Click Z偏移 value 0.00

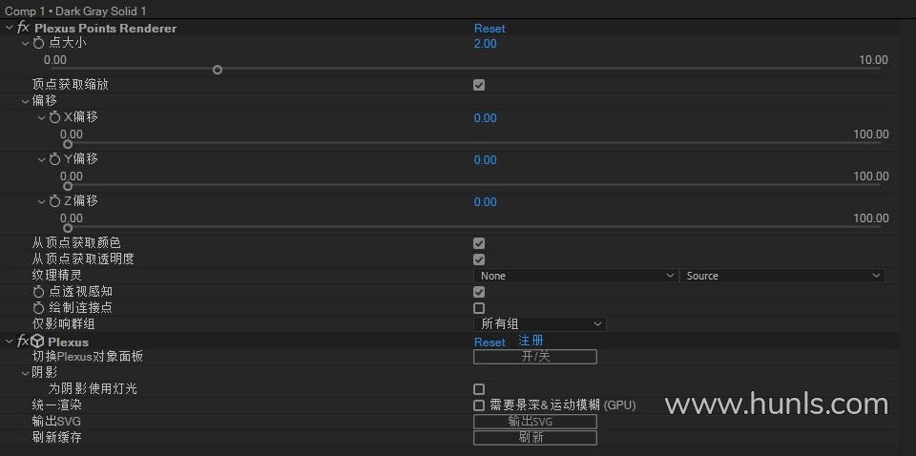[x=486, y=202]
